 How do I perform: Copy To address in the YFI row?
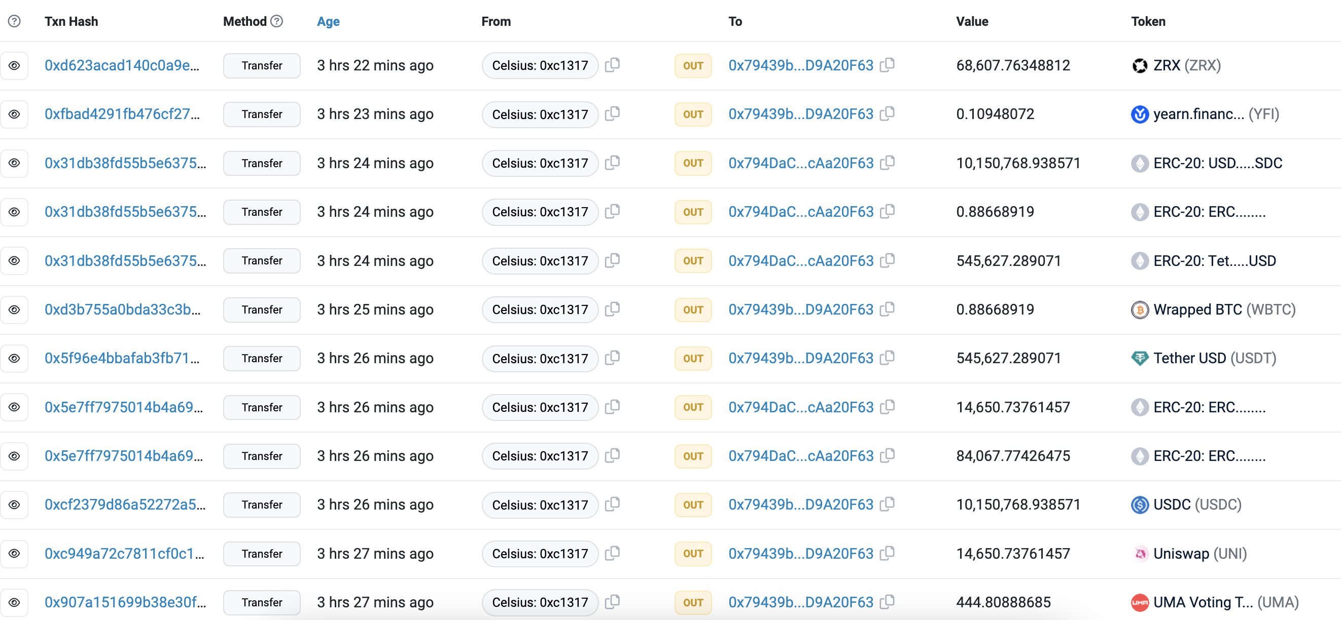887,114
